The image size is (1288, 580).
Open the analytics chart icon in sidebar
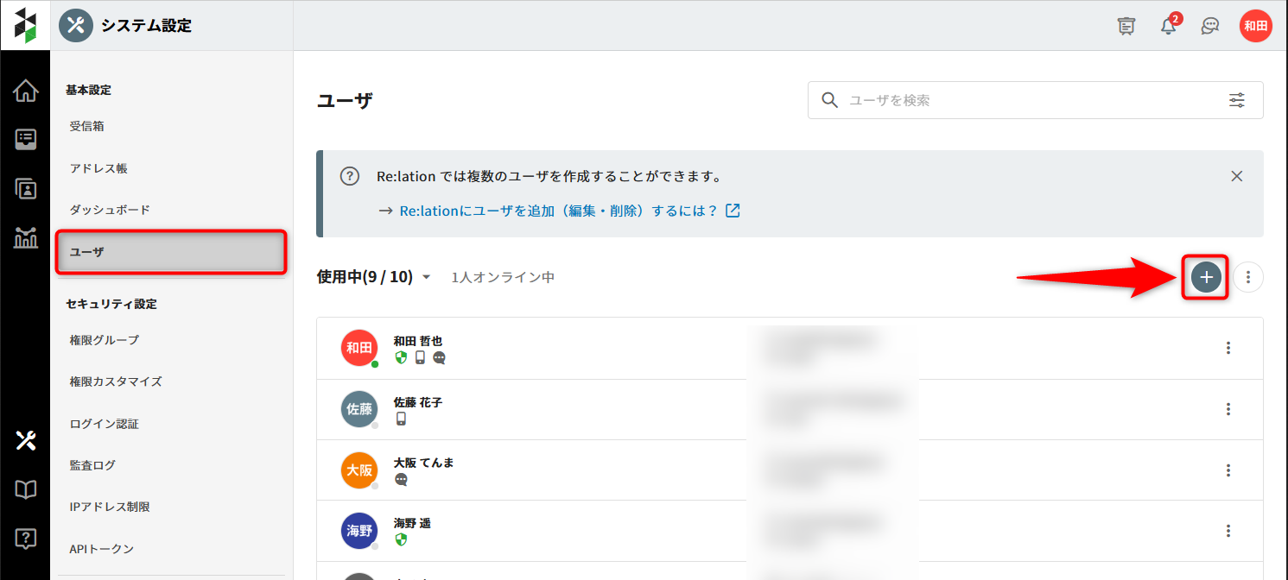[26, 237]
